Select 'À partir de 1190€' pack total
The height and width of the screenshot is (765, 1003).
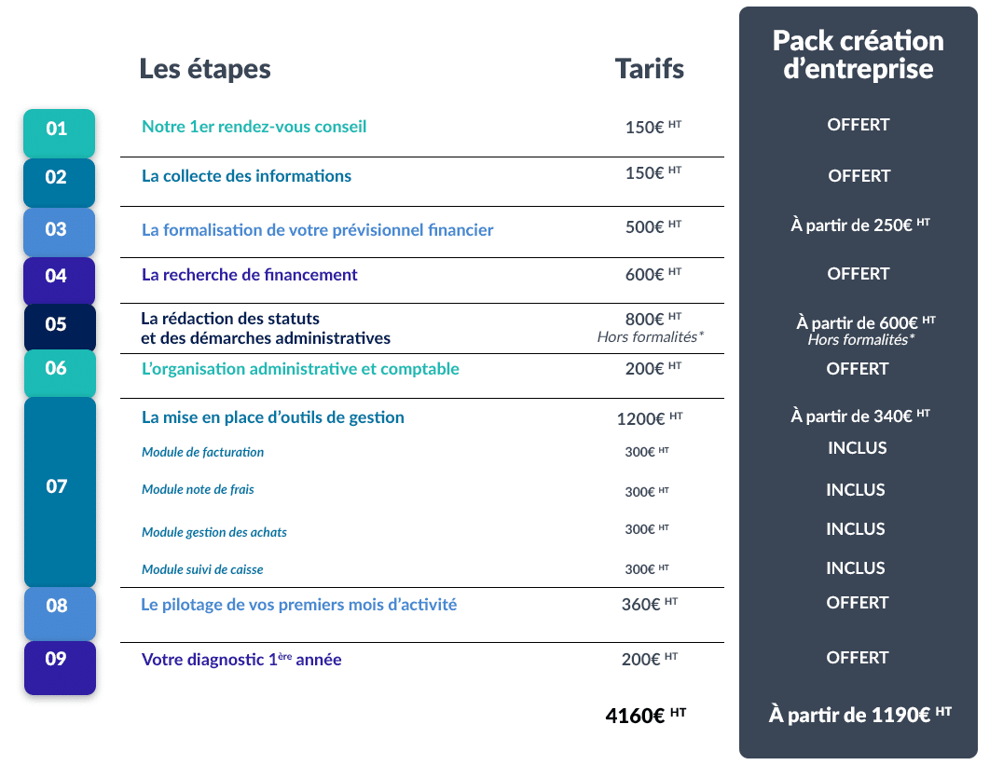859,715
